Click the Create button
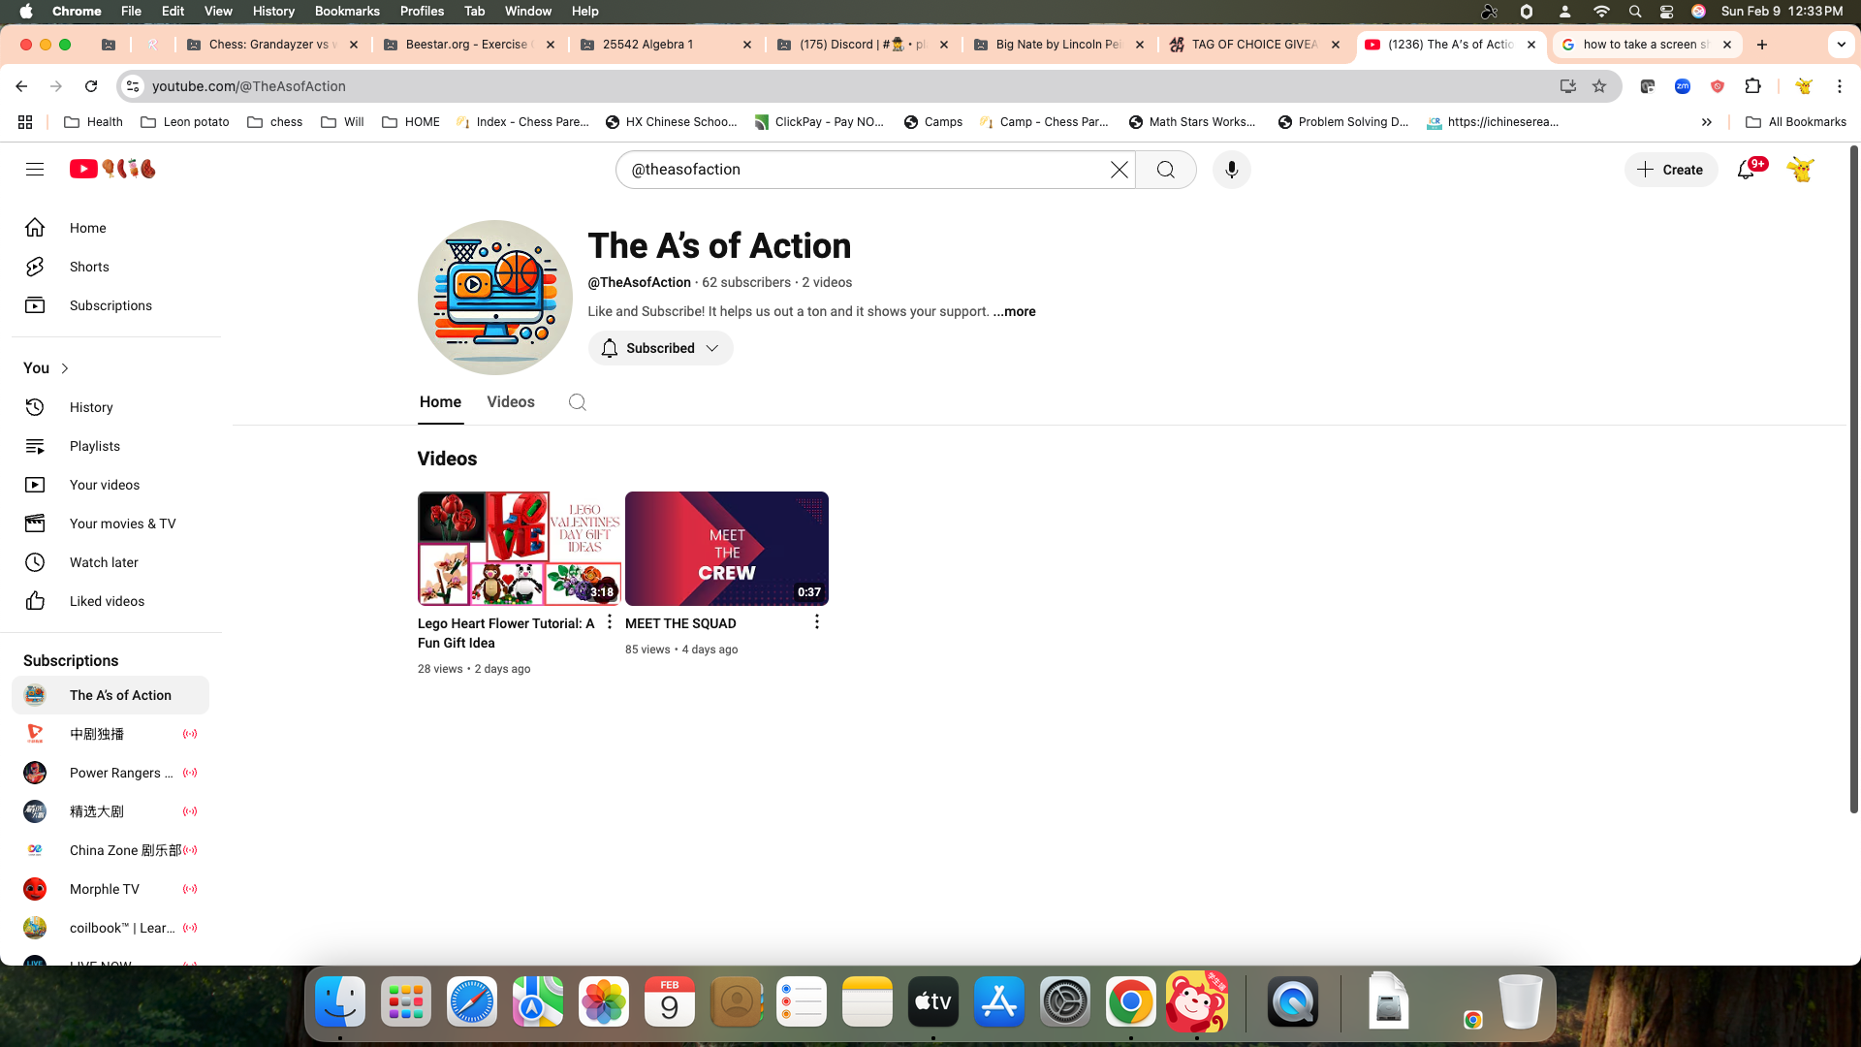The height and width of the screenshot is (1047, 1861). click(1671, 170)
